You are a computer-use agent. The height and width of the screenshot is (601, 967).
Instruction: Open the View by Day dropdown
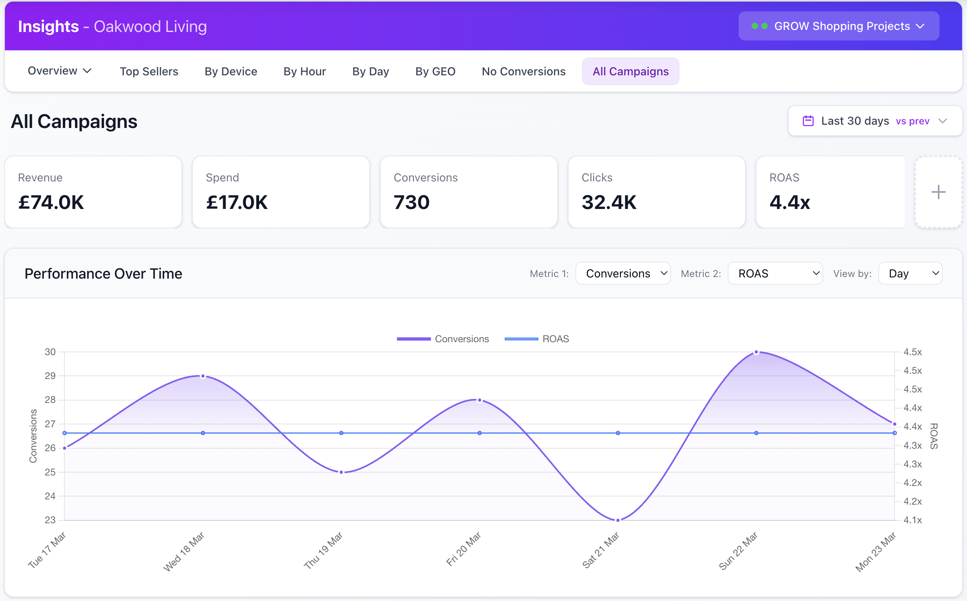[x=910, y=274]
